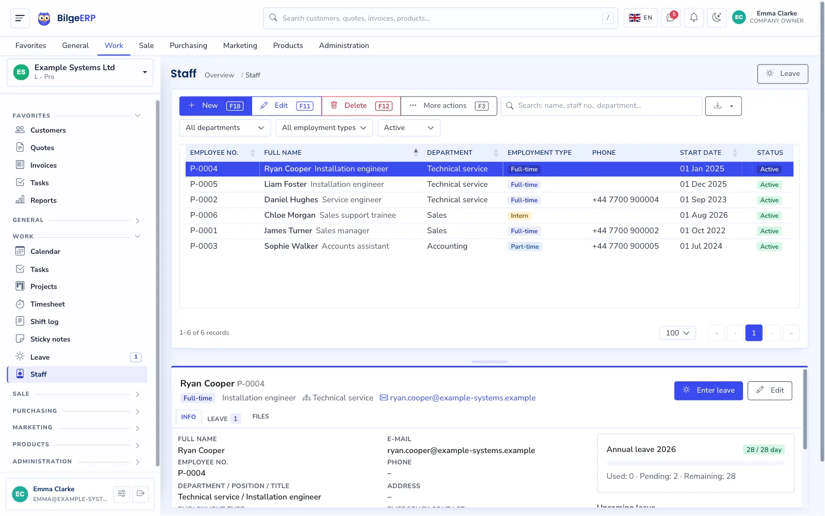Click the Leave button at top right

coord(783,74)
